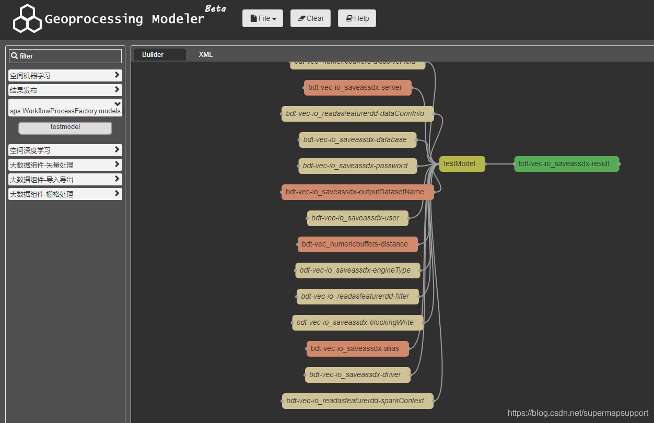Image resolution: width=654 pixels, height=423 pixels.
Task: Click the hexagon Geoprocessing Modeler logo
Action: click(27, 19)
